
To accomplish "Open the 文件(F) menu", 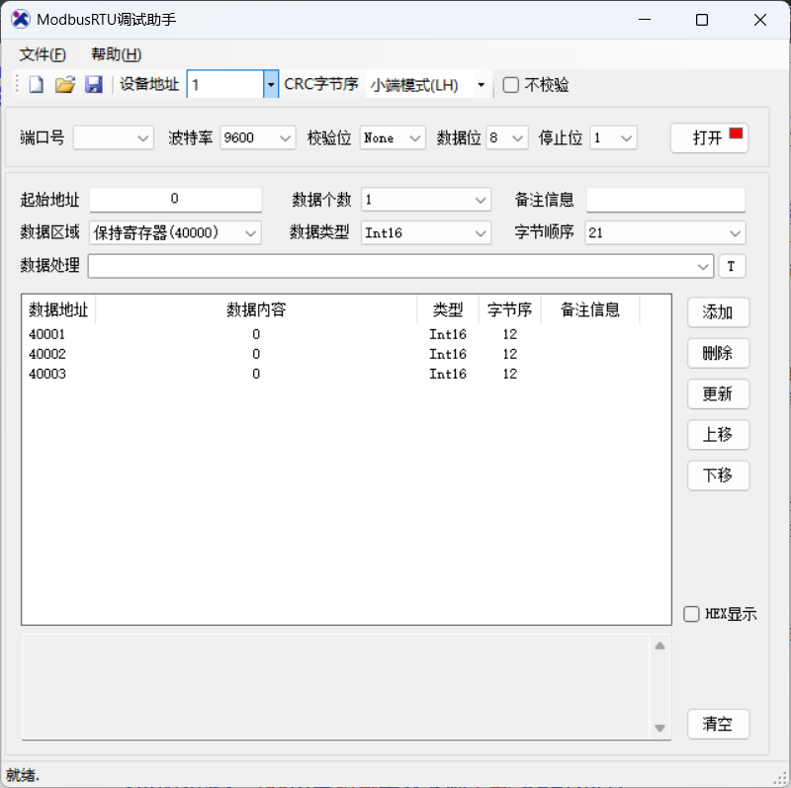I will pos(43,54).
